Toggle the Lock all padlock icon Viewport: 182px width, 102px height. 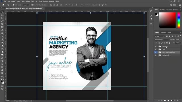pos(169,43)
